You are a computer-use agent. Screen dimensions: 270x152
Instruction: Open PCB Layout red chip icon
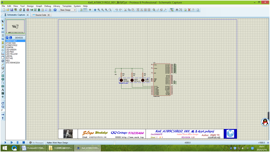coord(28,10)
